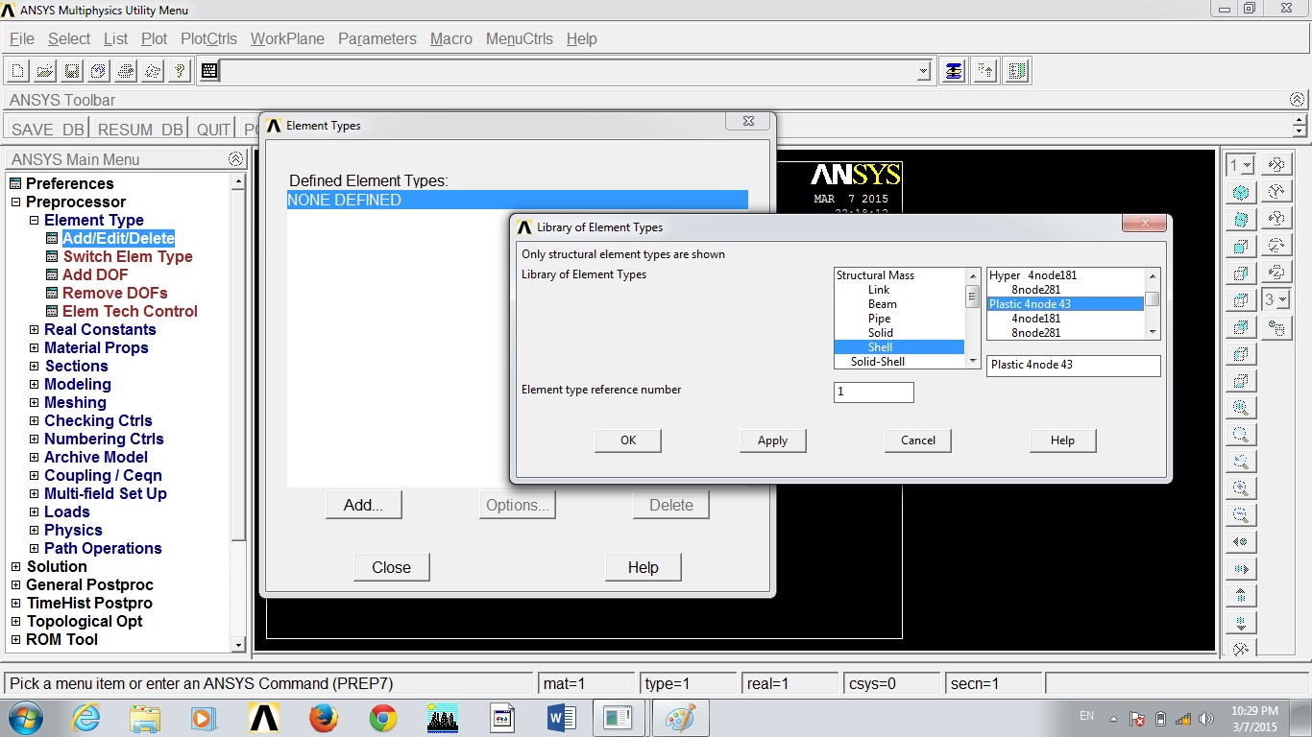Viewport: 1312px width, 737px height.
Task: Open the Report Generator icon
Action: [x=153, y=71]
